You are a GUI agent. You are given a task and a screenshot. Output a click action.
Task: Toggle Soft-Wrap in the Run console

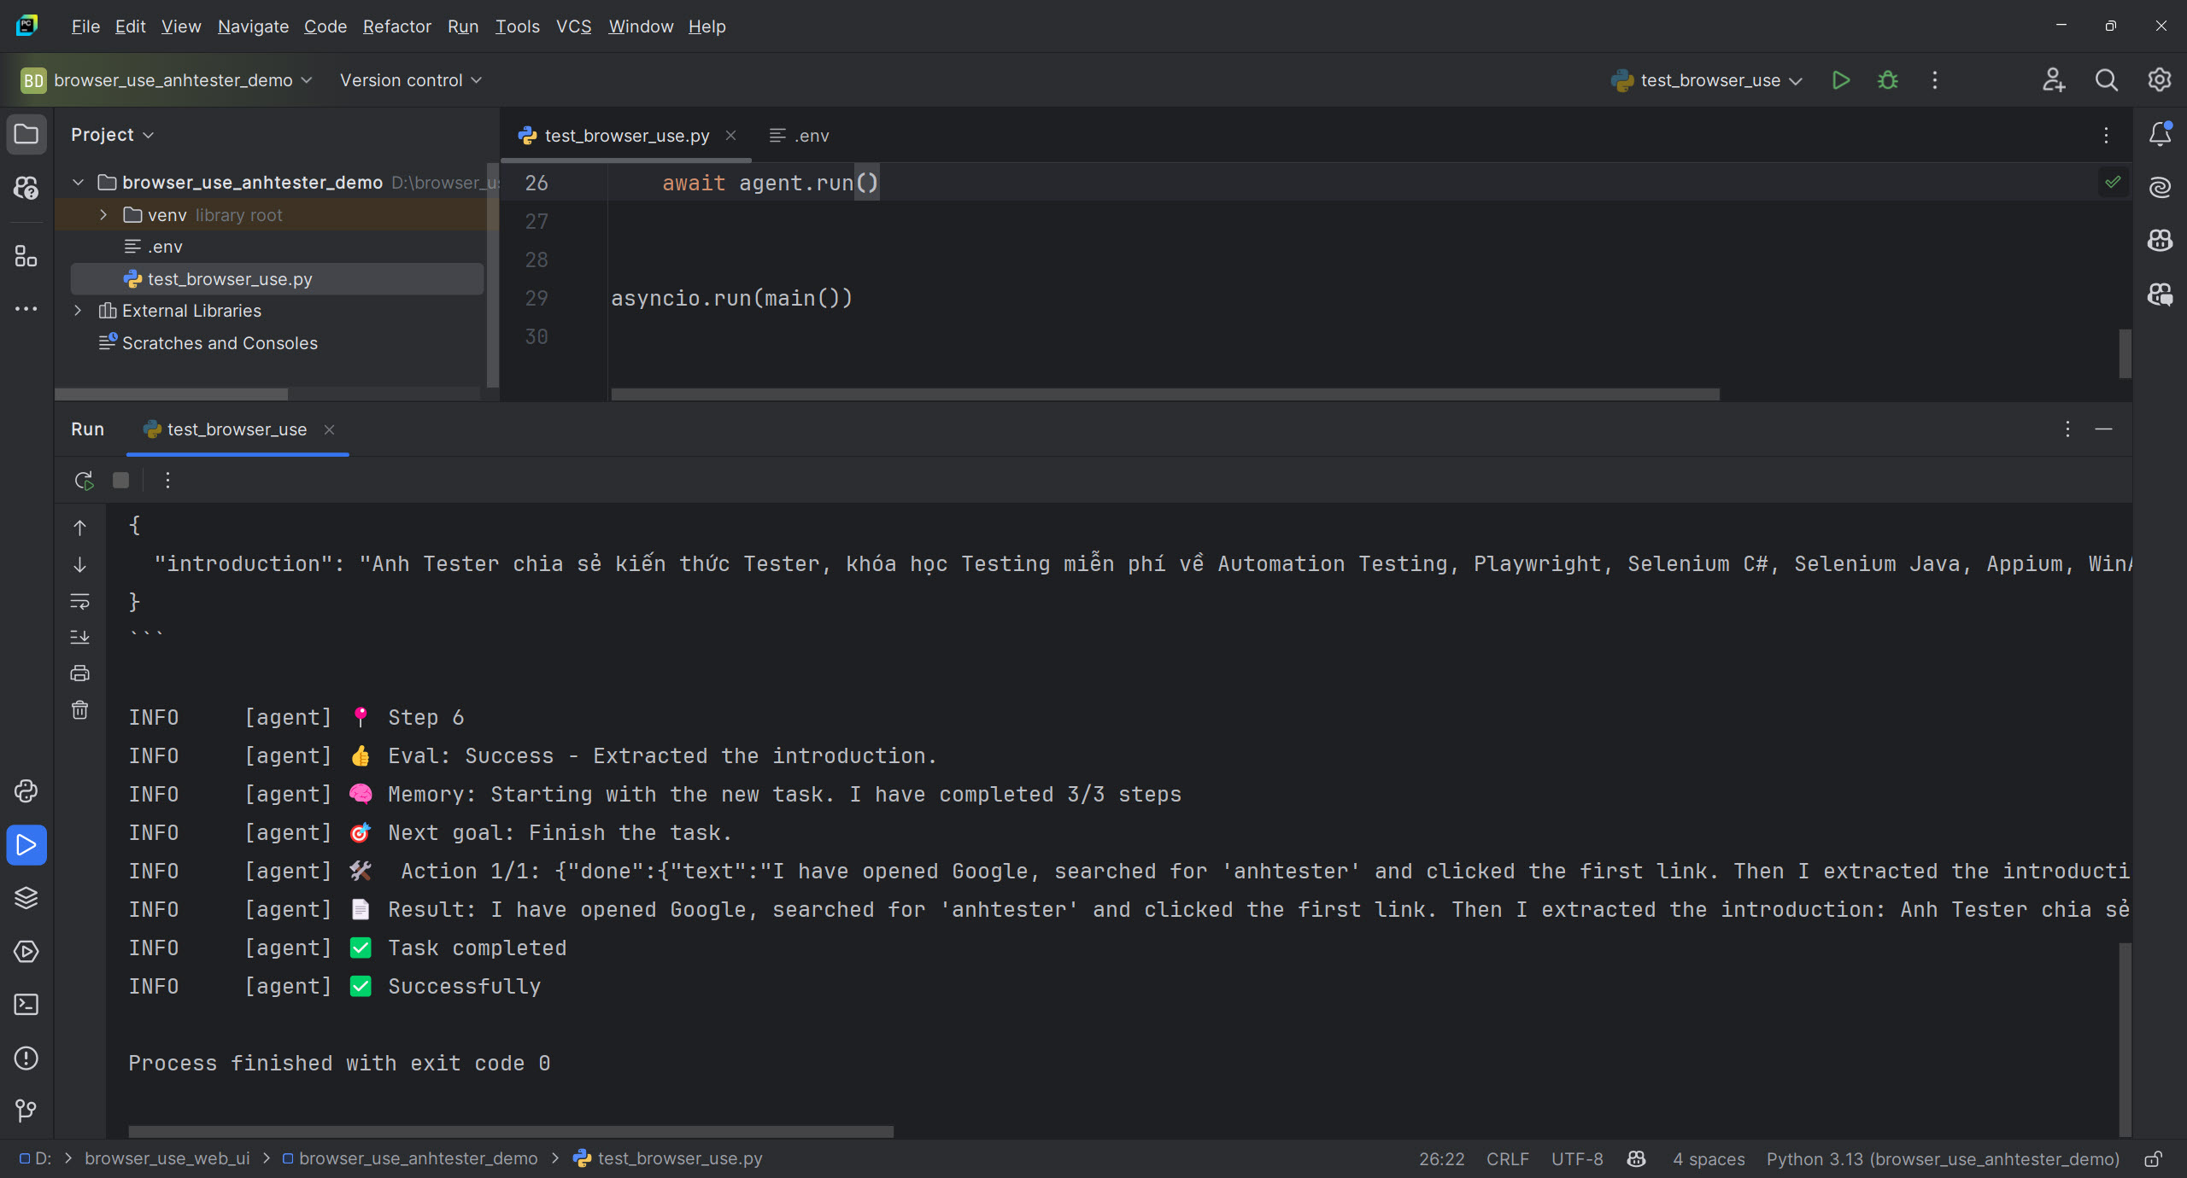79,601
